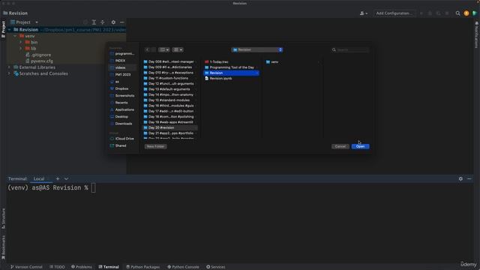480x270 pixels.
Task: Select the Day 15 #standard-modules folder
Action: click(170, 100)
